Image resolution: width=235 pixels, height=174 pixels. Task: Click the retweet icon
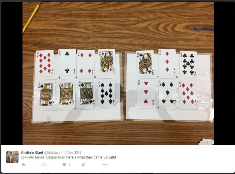click(x=44, y=165)
